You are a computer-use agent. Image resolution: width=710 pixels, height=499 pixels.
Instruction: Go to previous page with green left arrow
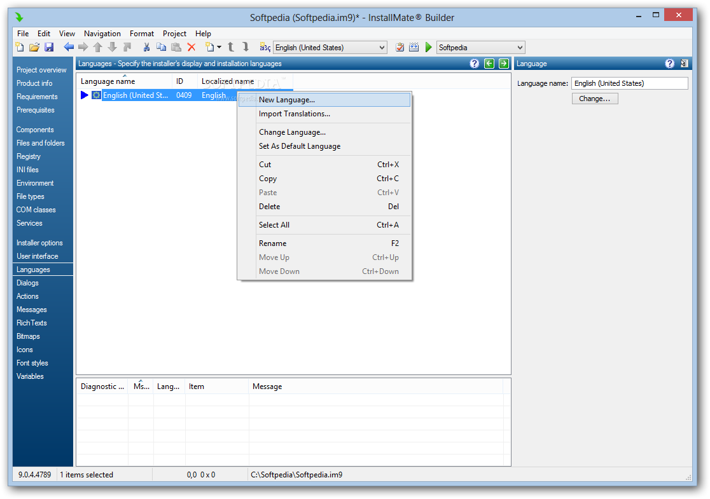(489, 64)
